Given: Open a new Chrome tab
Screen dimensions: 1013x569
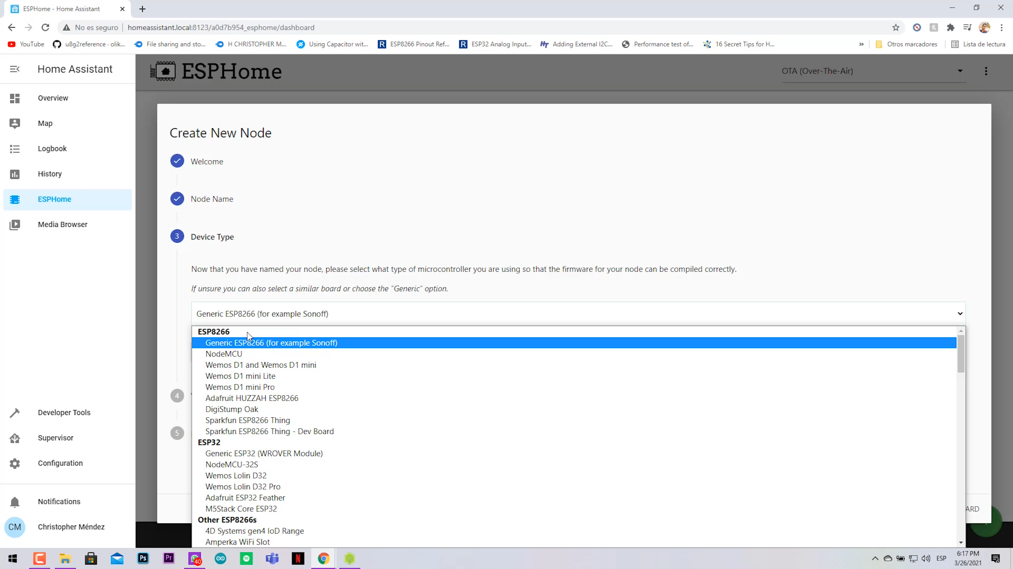Looking at the screenshot, I should pyautogui.click(x=142, y=9).
